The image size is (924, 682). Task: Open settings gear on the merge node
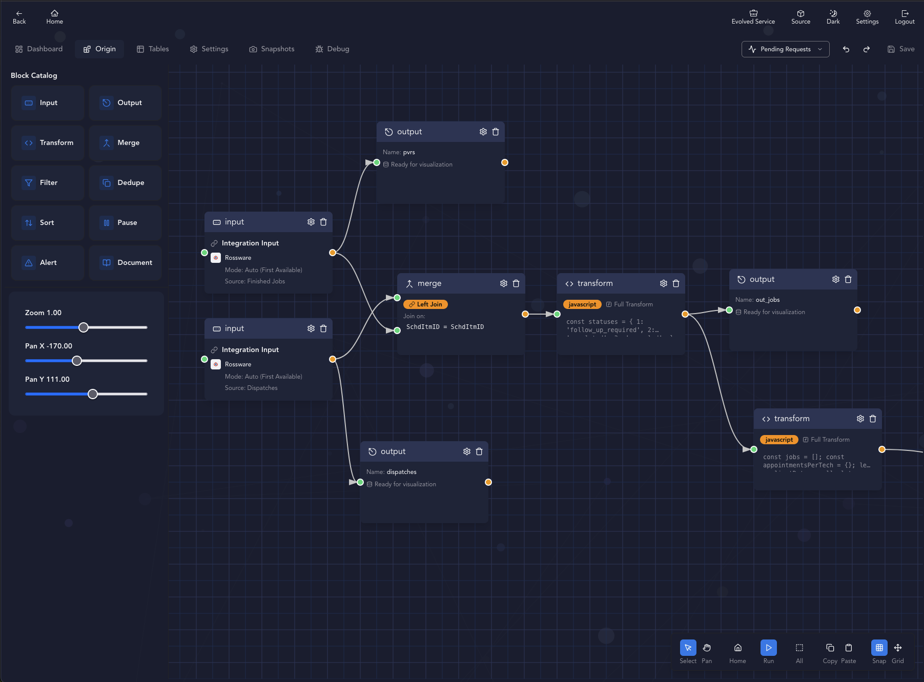click(x=503, y=283)
